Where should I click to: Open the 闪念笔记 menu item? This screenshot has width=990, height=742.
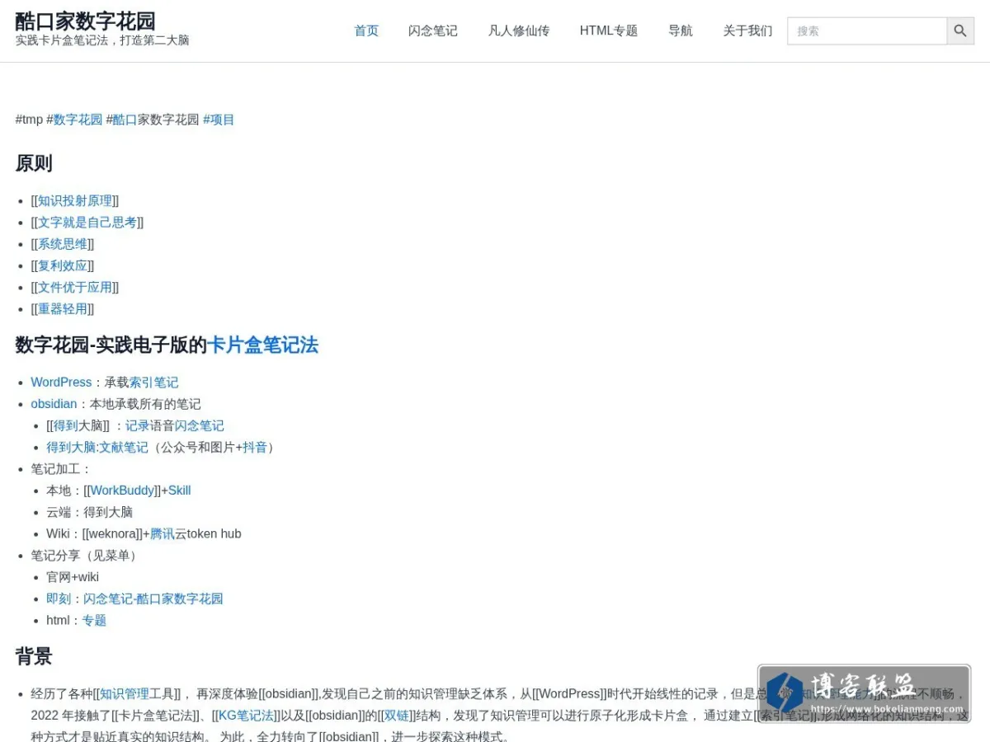pyautogui.click(x=433, y=31)
